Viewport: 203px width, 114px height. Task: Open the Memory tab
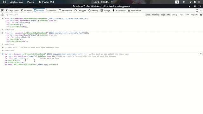(x=93, y=10)
